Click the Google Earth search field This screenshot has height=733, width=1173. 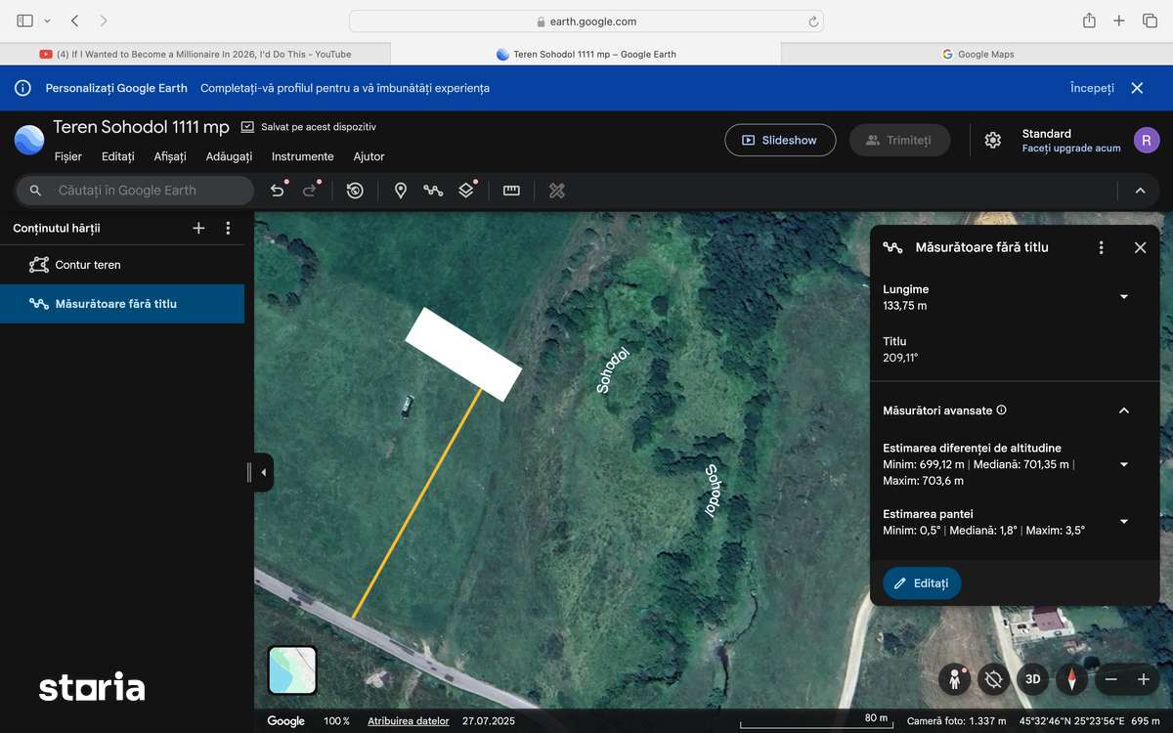[x=147, y=191]
